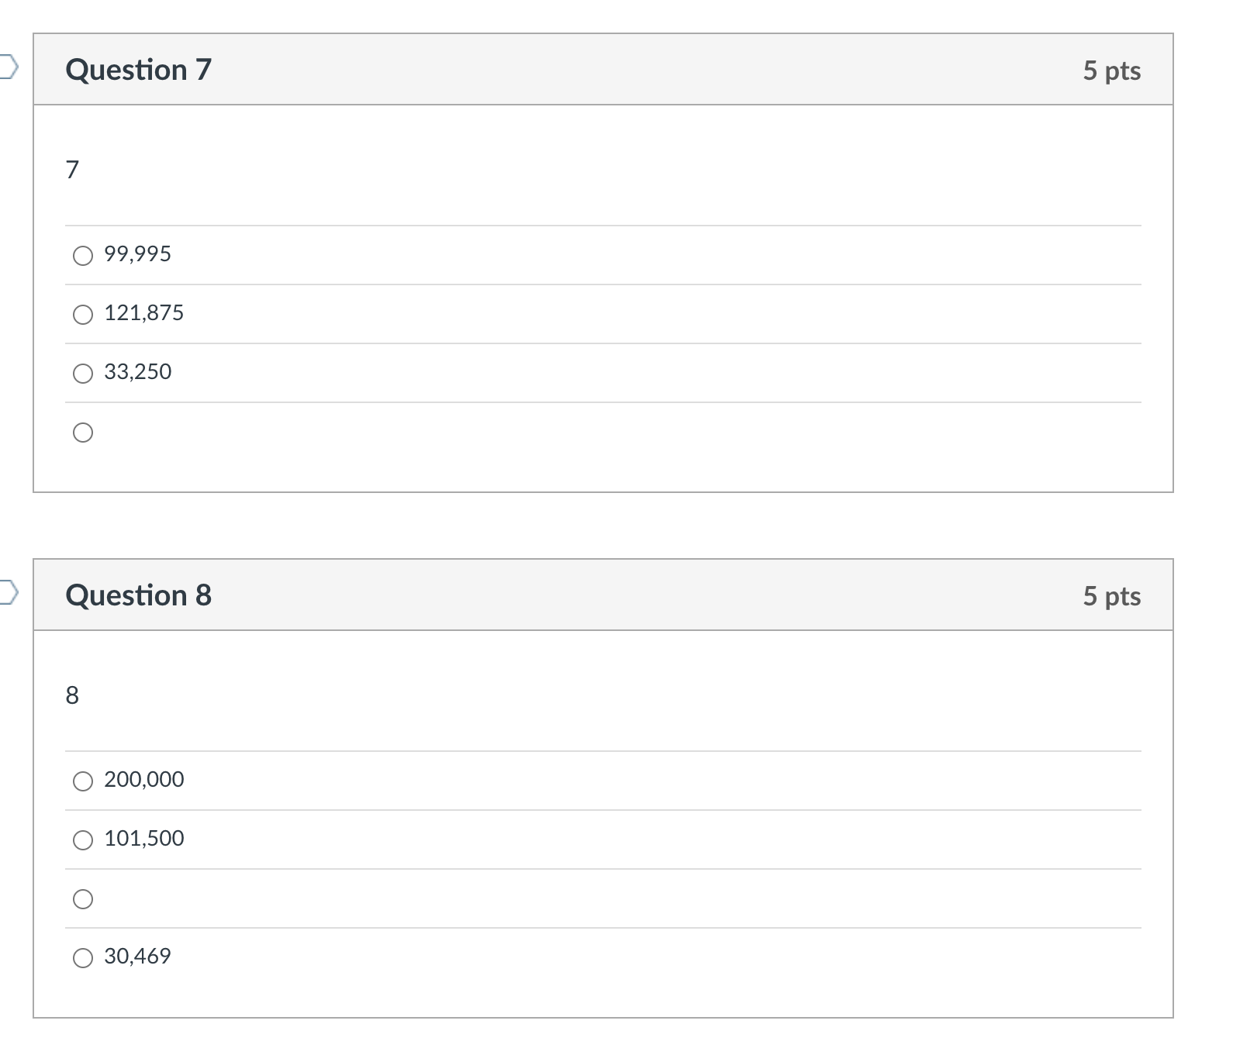Choose the blank option in Question 8
The height and width of the screenshot is (1055, 1233).
[83, 899]
